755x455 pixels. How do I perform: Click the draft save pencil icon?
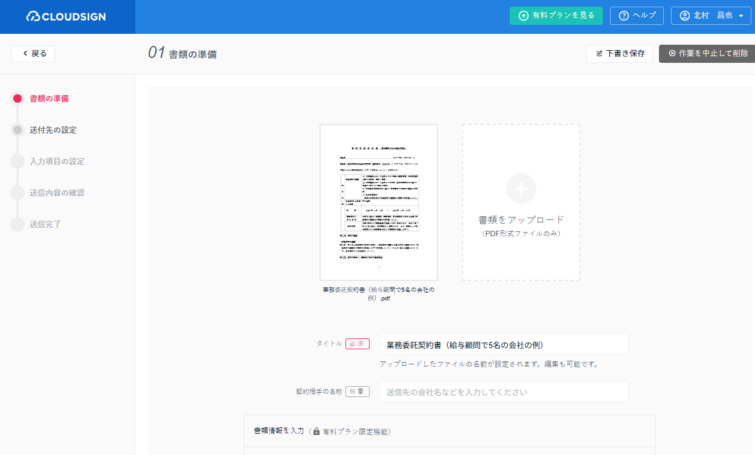(599, 54)
